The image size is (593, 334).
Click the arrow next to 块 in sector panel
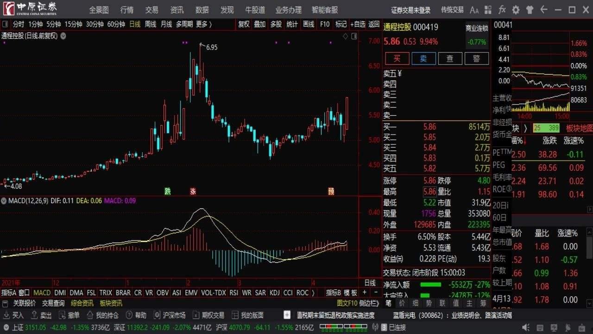click(525, 128)
